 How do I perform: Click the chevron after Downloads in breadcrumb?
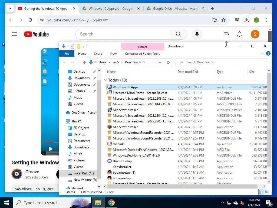(144, 62)
